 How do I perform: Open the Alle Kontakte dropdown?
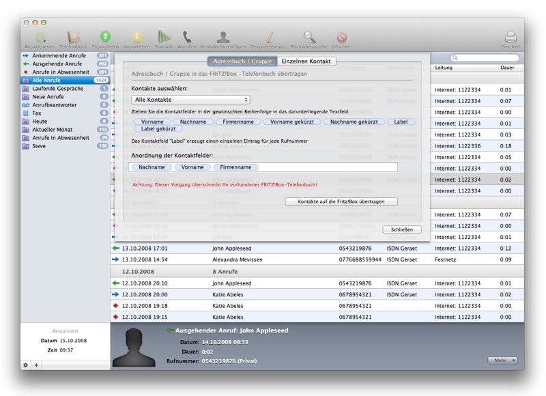pos(190,100)
